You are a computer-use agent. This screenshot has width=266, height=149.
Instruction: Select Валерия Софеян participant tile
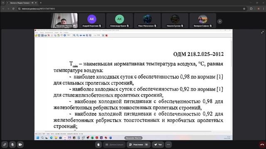click(203, 21)
